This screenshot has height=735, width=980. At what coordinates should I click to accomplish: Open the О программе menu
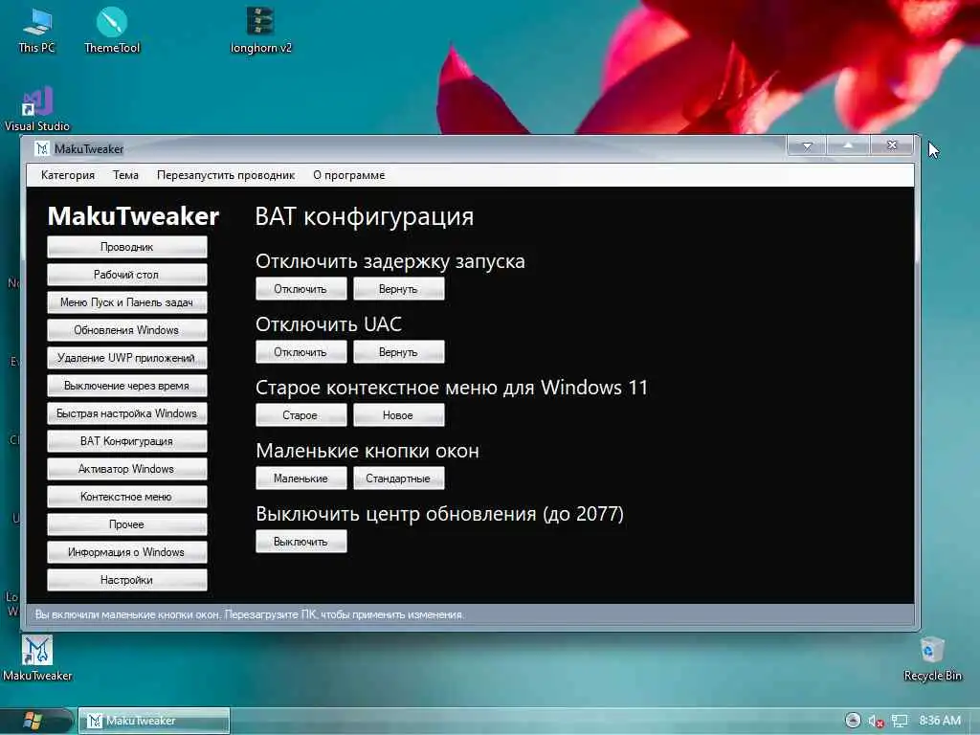pos(348,175)
